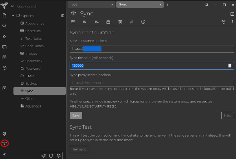The width and height of the screenshot is (236, 159).
Task: Pin window on top with pin icon
Action: click(x=206, y=5)
